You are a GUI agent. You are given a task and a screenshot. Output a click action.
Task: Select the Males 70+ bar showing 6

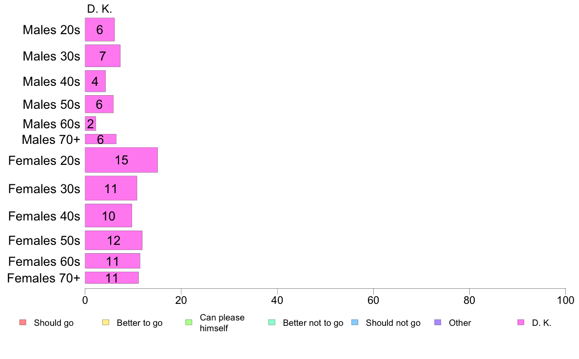tap(101, 139)
